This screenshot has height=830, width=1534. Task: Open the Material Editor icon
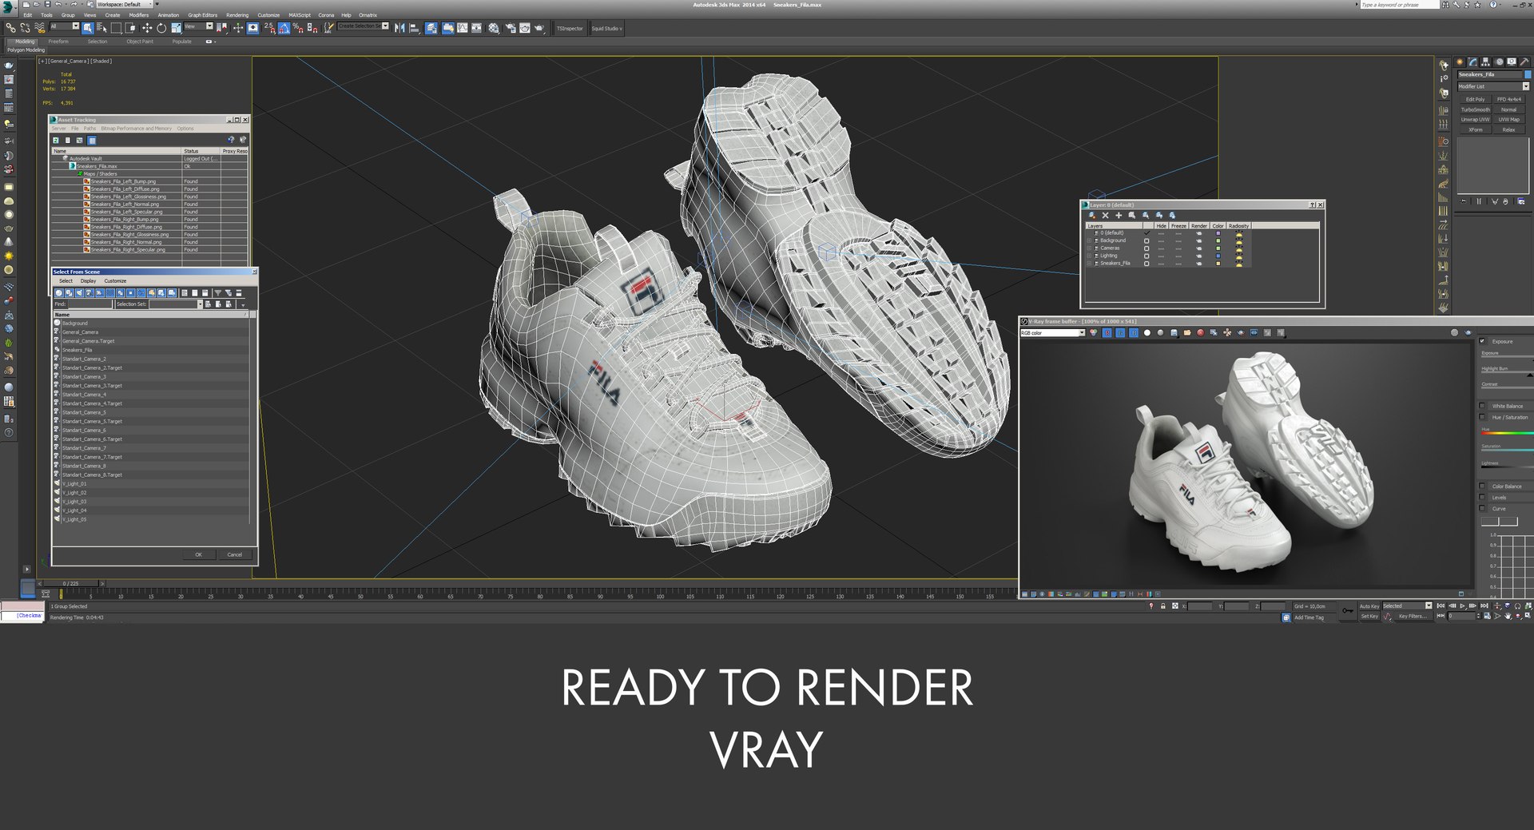pyautogui.click(x=494, y=28)
